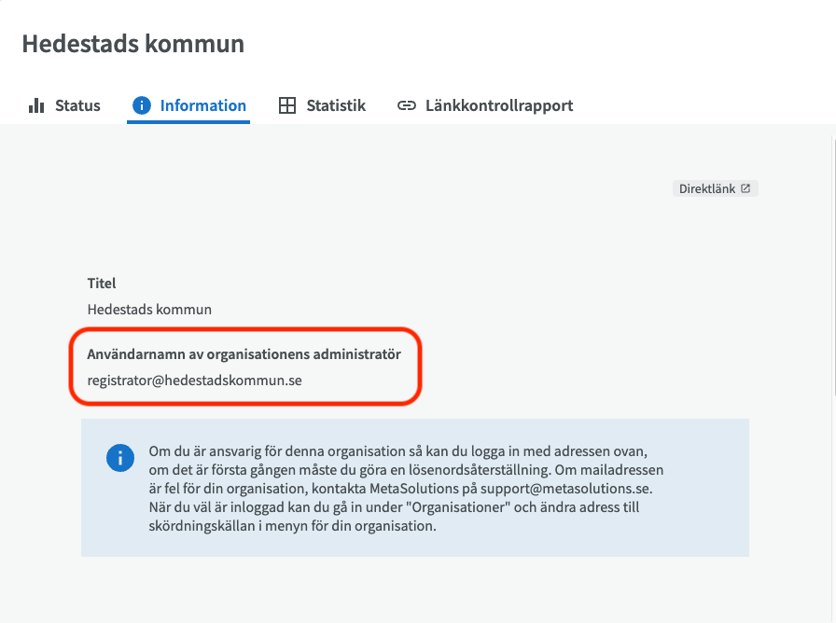This screenshot has width=836, height=623.
Task: Click the blue info icon in notice box
Action: click(120, 458)
